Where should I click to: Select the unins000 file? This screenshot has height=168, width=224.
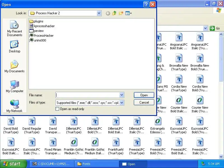tap(38, 40)
